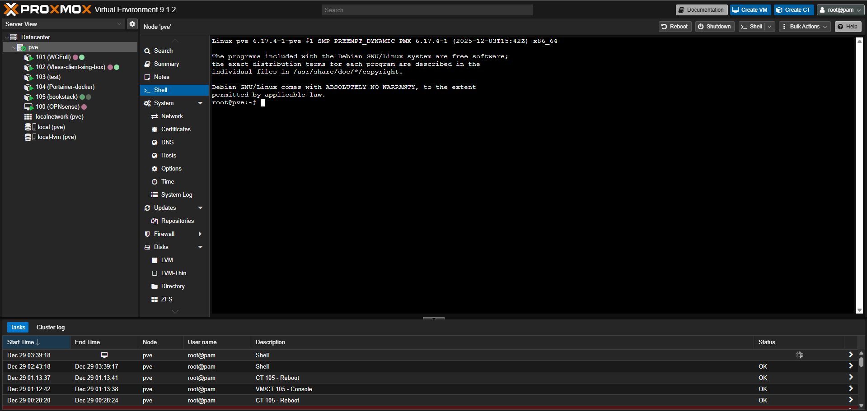Open the Bulk Actions menu
This screenshot has height=411, width=867.
coord(805,27)
